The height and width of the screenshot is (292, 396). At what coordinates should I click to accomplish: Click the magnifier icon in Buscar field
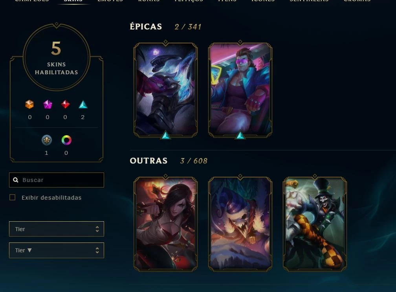point(16,180)
